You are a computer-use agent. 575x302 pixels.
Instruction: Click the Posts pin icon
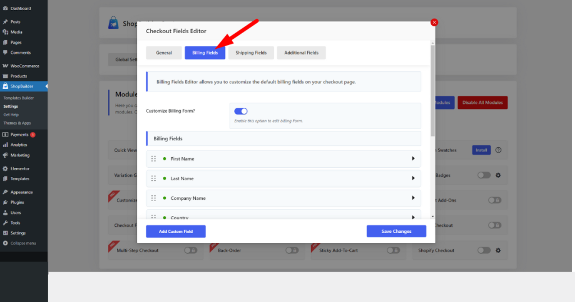coord(5,22)
